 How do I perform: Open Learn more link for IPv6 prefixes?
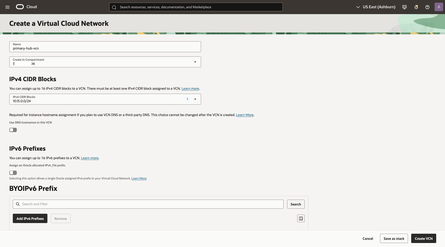[x=89, y=158]
